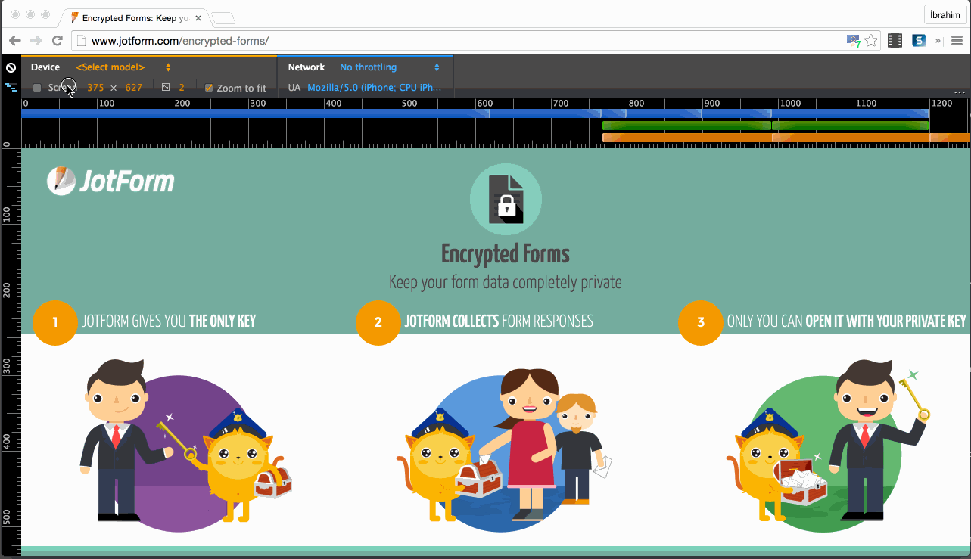The width and height of the screenshot is (971, 559).
Task: Click the Device label in emulation bar
Action: (45, 67)
